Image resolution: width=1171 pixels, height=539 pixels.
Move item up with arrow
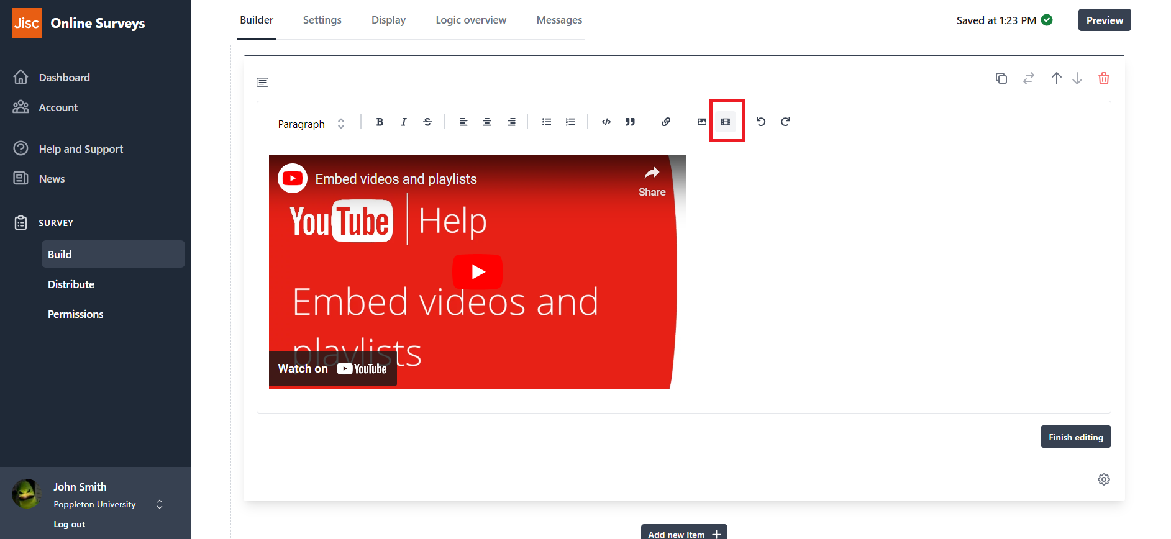point(1056,78)
